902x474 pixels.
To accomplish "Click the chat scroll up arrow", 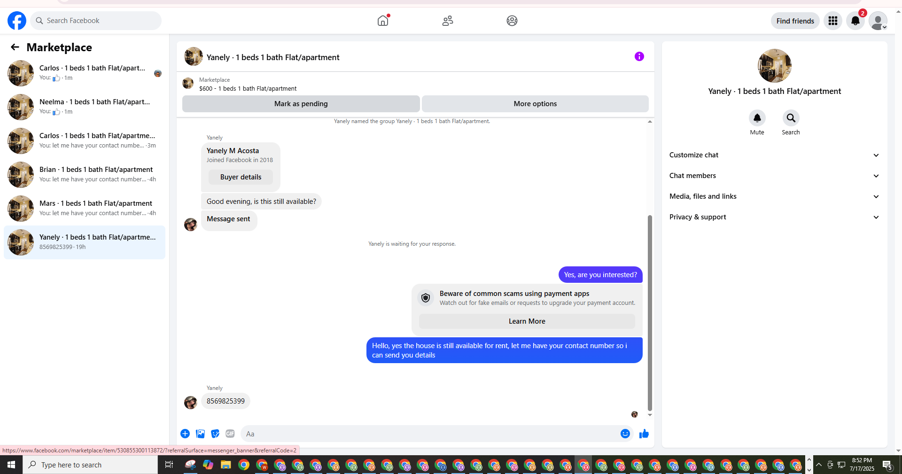I will pos(650,122).
